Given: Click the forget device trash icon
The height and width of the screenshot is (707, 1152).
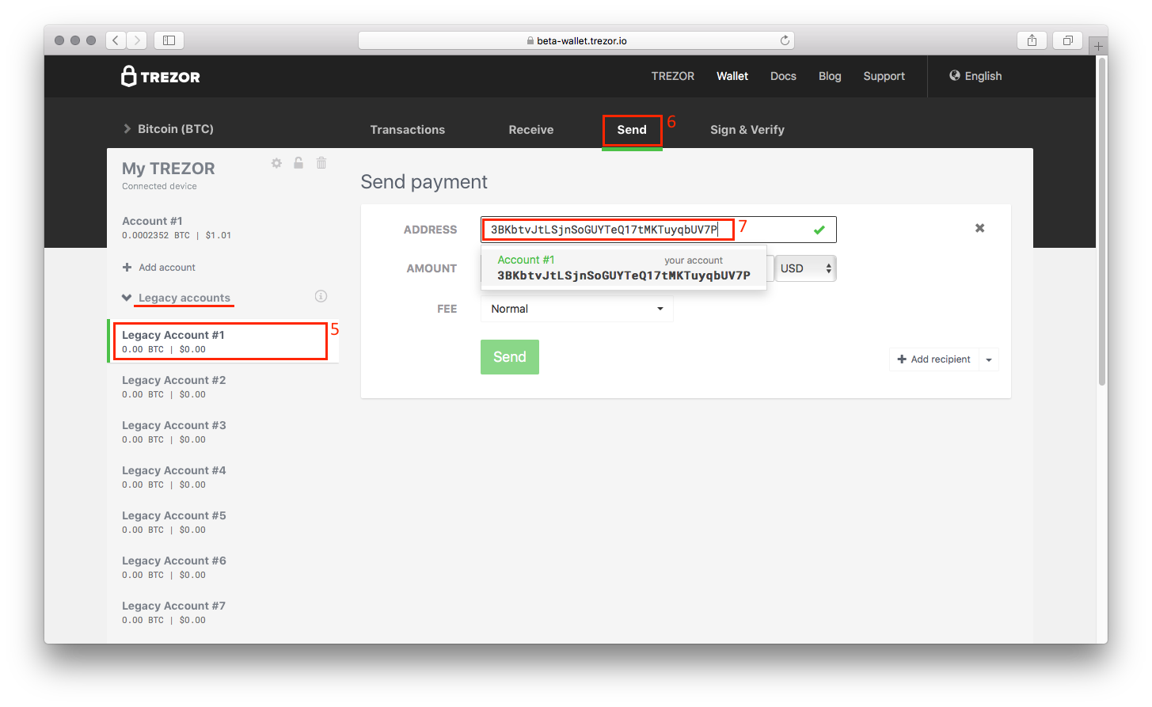Looking at the screenshot, I should [x=321, y=163].
